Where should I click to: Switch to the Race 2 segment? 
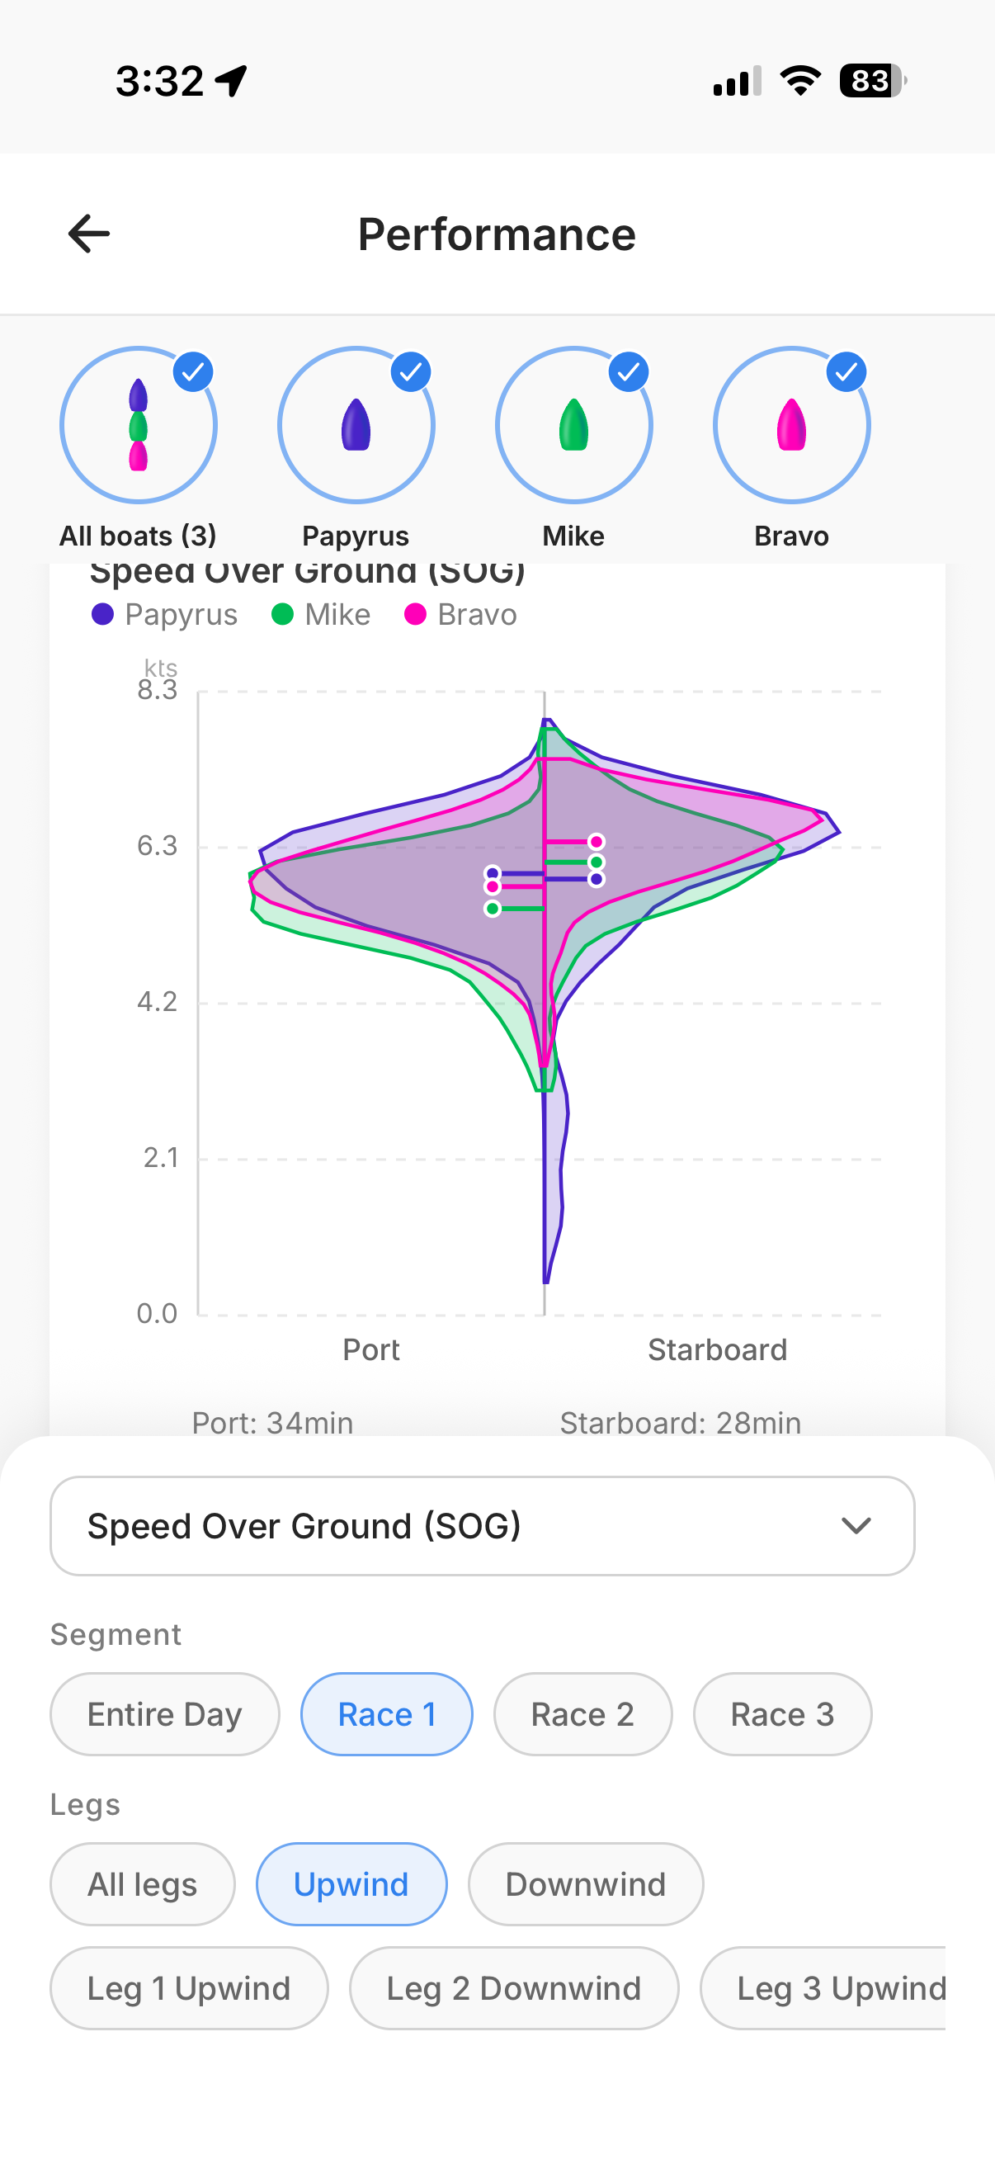coord(582,1713)
